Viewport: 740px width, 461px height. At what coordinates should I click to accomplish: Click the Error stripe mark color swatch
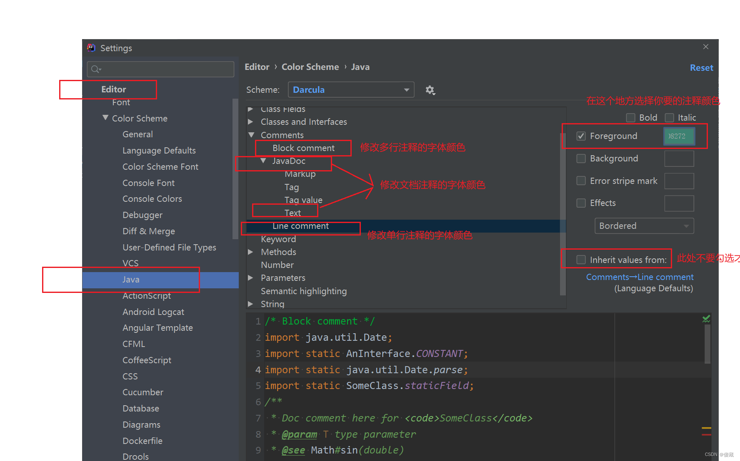point(679,181)
